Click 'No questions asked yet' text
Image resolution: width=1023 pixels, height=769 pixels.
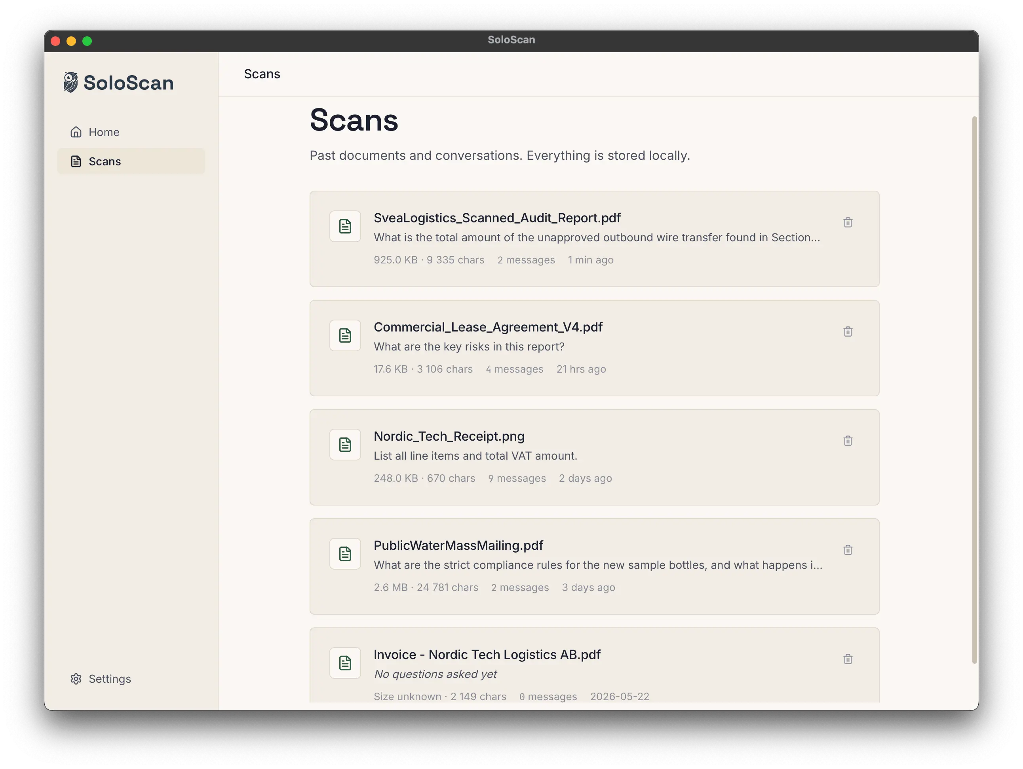(435, 674)
